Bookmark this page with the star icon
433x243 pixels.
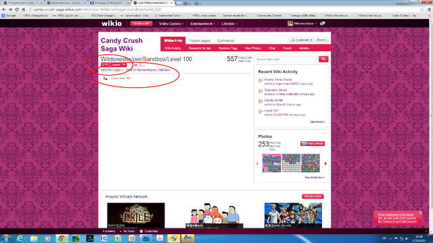tap(422, 9)
